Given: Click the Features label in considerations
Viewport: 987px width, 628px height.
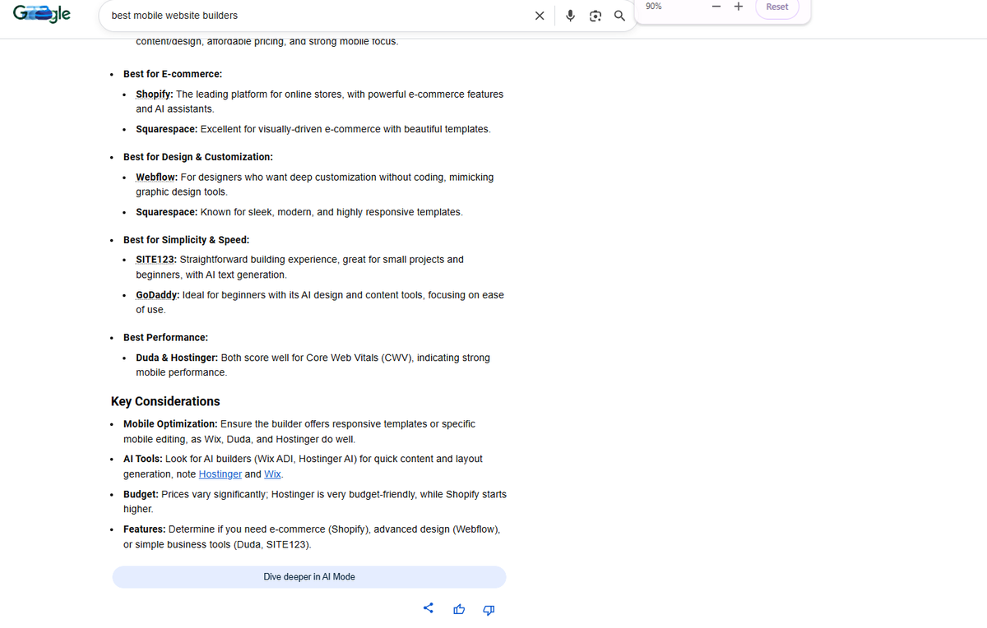Looking at the screenshot, I should (x=144, y=529).
